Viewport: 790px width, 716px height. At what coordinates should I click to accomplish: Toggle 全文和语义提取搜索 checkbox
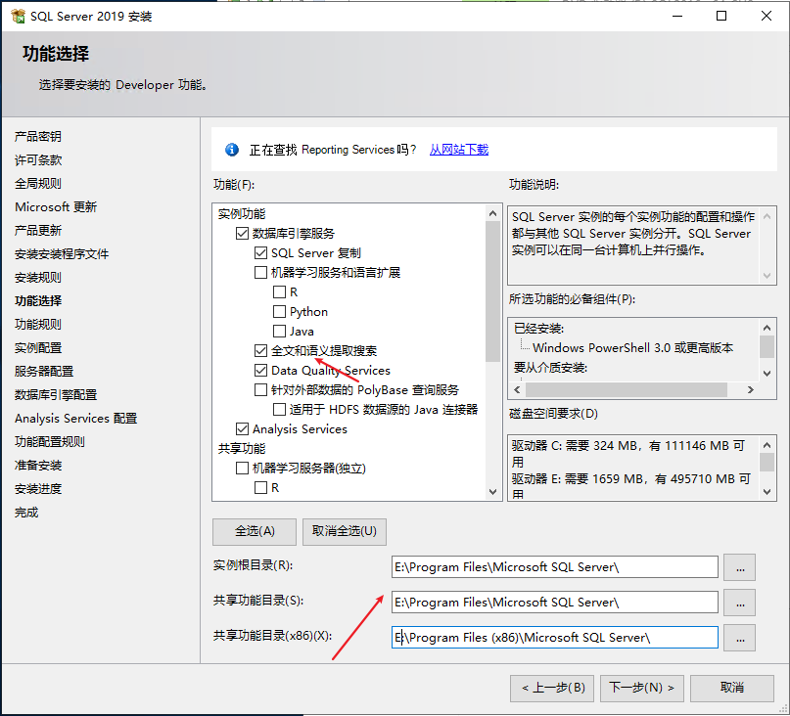click(261, 350)
